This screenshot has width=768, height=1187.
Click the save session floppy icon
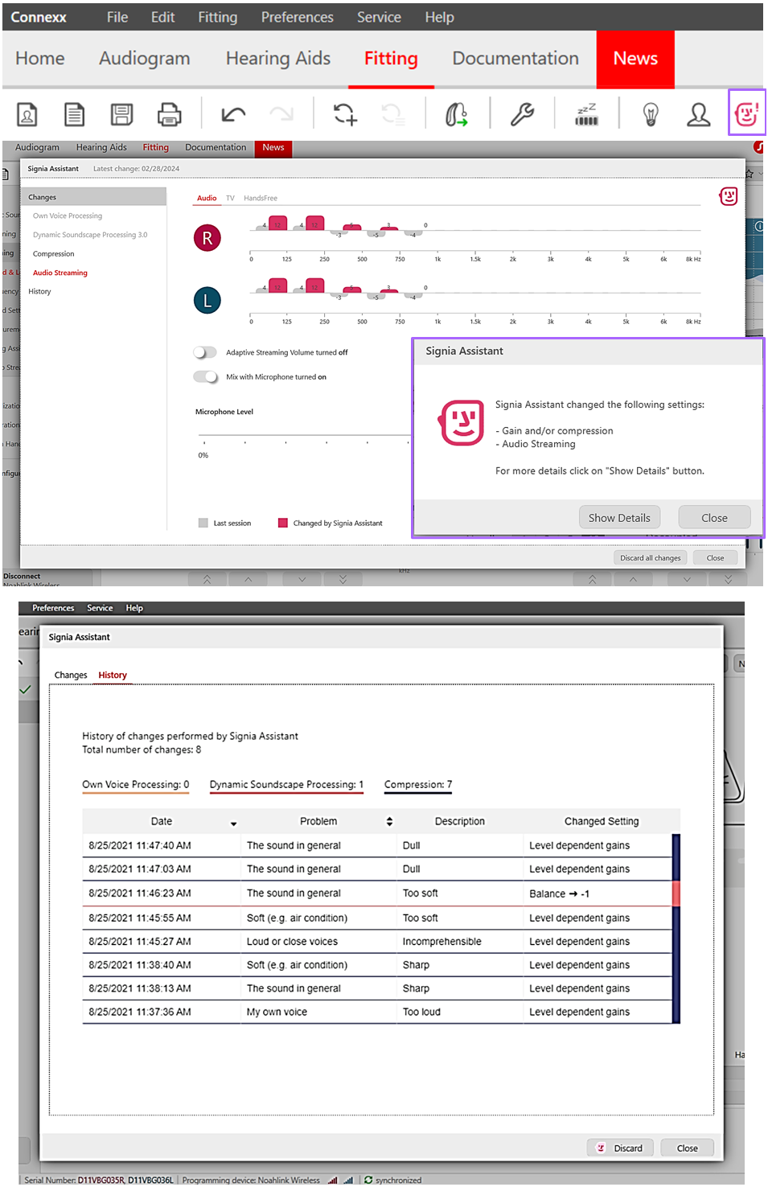click(x=121, y=115)
